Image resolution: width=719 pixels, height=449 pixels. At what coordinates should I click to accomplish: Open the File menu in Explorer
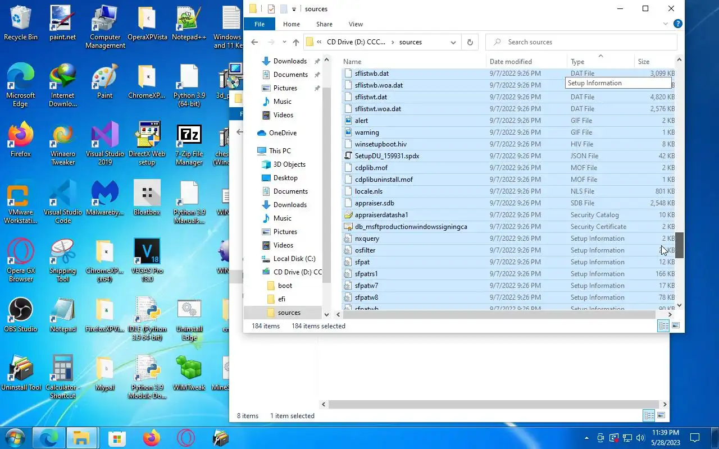tap(260, 24)
